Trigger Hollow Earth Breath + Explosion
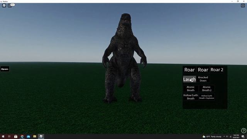This screenshot has width=247, height=139. click(207, 97)
